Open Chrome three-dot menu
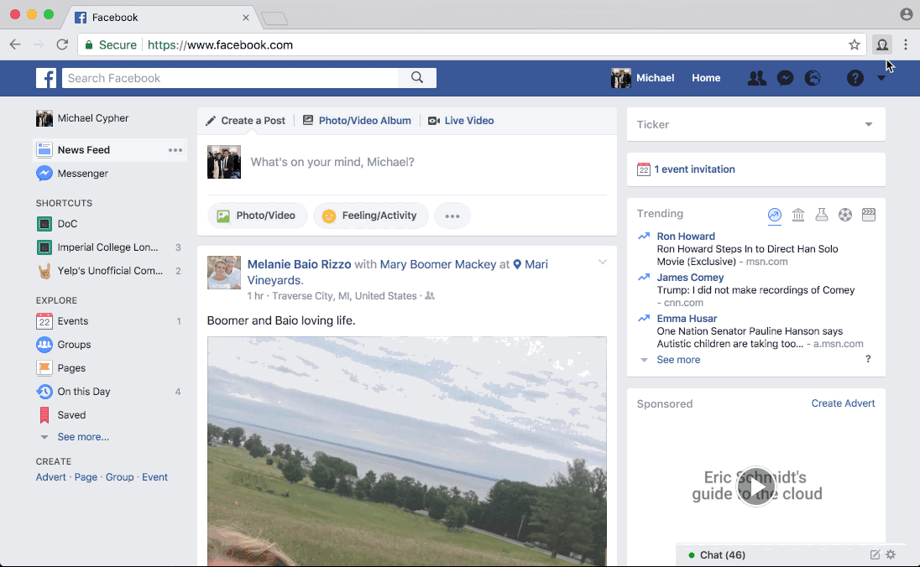920x567 pixels. 906,44
